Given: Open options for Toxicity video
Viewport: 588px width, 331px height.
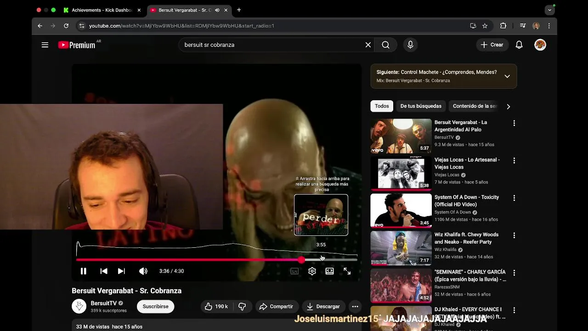Looking at the screenshot, I should 514,198.
